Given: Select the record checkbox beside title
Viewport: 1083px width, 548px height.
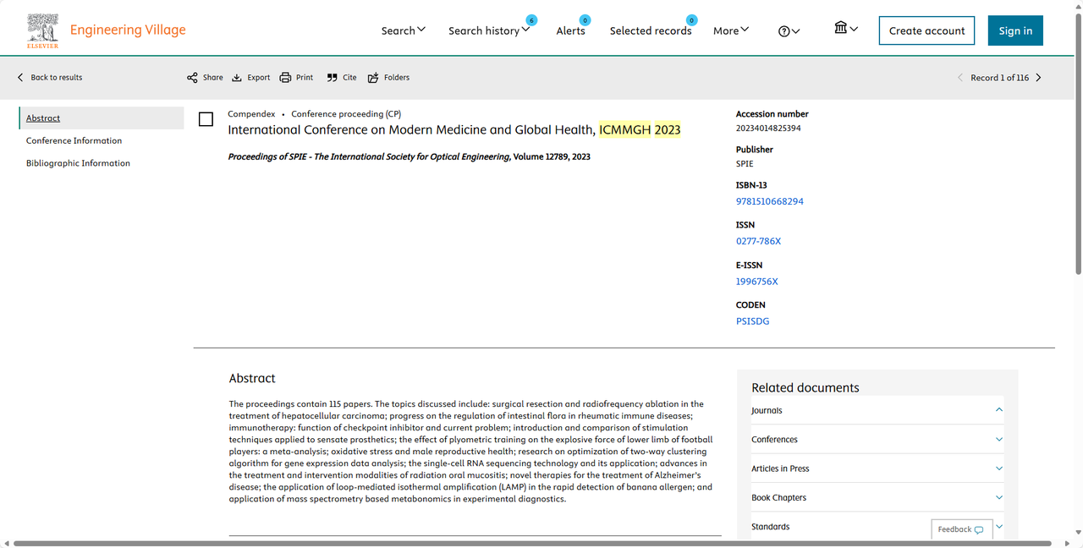Looking at the screenshot, I should (206, 119).
